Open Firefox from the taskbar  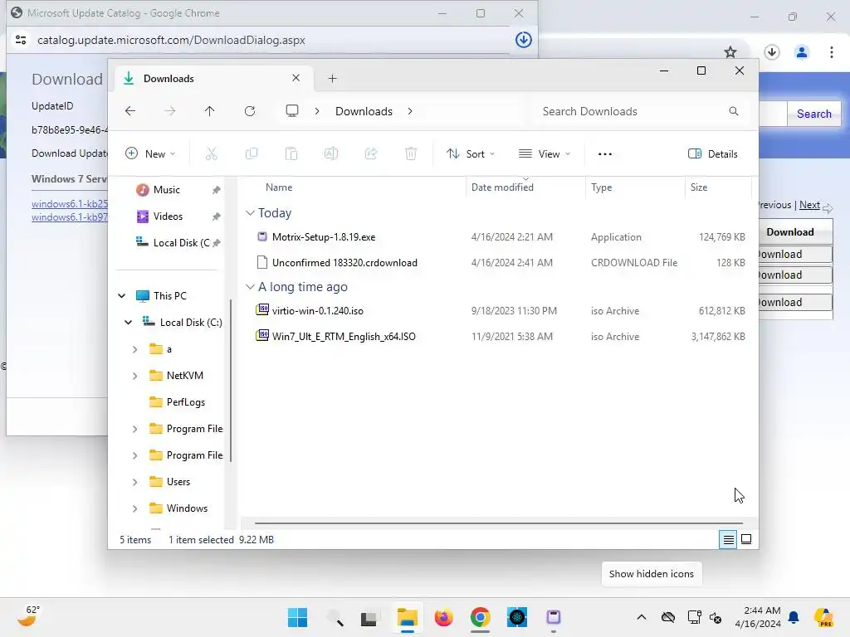(443, 617)
